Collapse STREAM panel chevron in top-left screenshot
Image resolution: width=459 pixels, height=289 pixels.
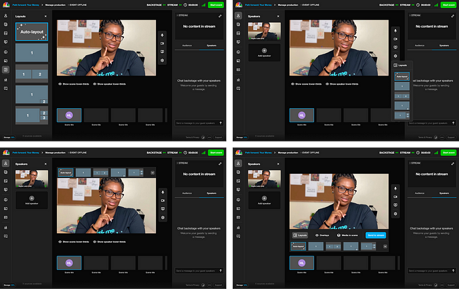point(178,15)
